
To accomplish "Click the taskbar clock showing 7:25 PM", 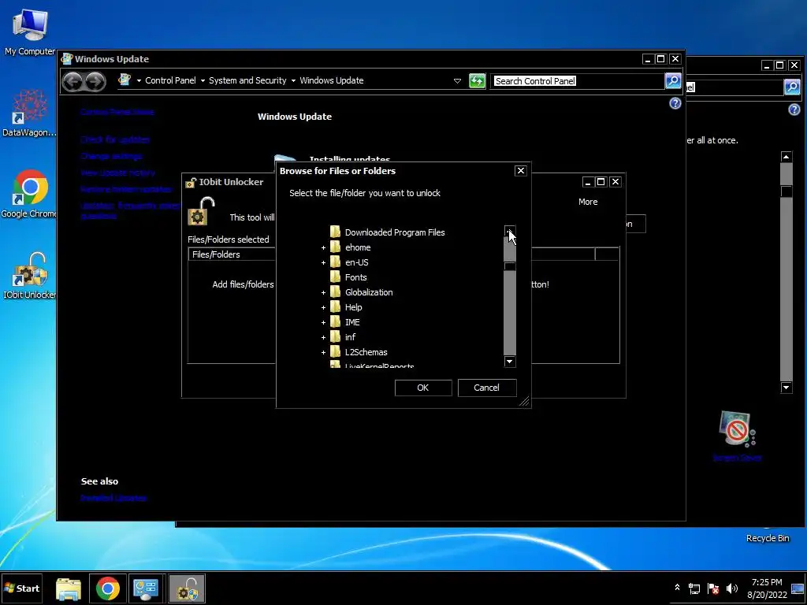I will [766, 588].
